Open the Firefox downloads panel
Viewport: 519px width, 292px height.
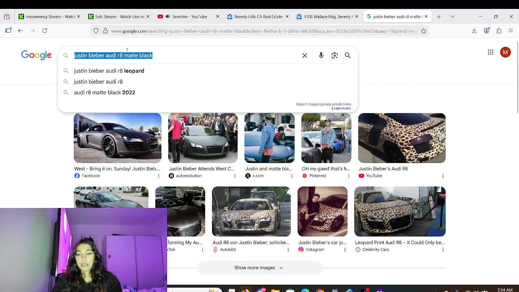474,30
